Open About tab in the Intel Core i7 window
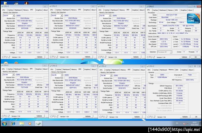Image resolution: width=202 pixels, height=133 pixels. click(x=190, y=10)
